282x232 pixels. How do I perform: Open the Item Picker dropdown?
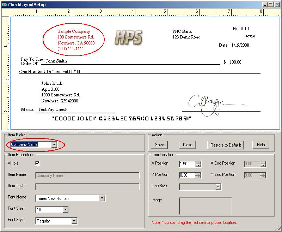point(54,144)
